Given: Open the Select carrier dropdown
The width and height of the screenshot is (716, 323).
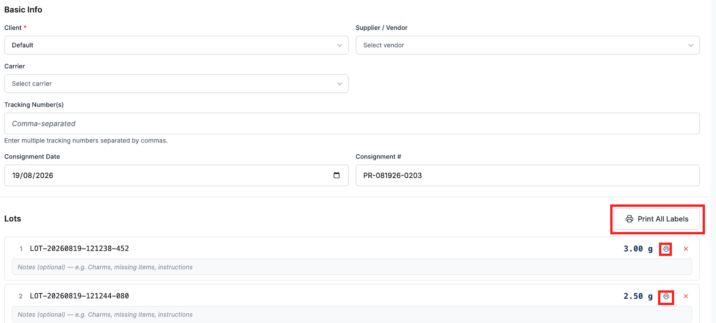Looking at the screenshot, I should tap(176, 84).
